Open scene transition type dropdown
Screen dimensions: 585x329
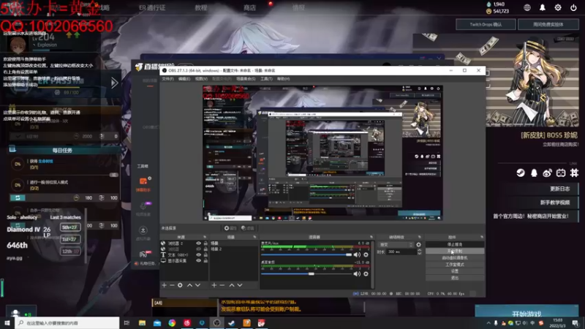[x=396, y=245]
